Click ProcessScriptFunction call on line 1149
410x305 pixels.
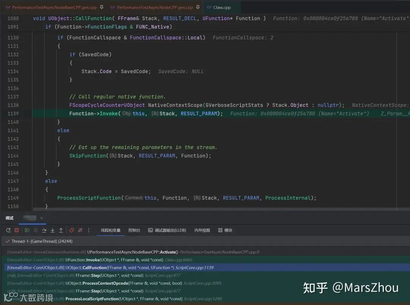pos(89,198)
